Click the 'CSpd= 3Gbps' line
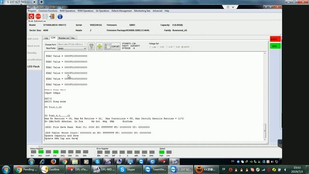309x174 pixels. click(x=53, y=93)
